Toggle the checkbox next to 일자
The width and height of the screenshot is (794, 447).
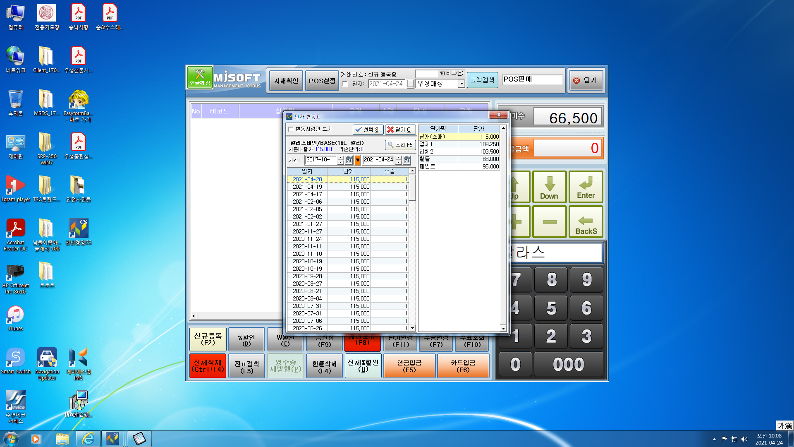(x=345, y=84)
